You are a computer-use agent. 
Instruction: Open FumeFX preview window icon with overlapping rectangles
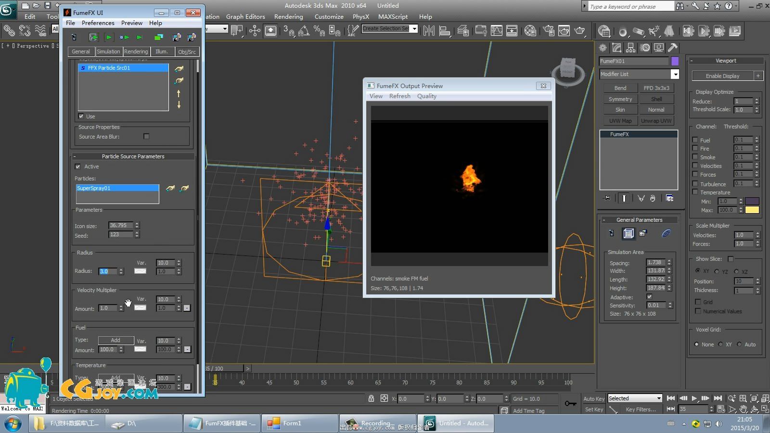click(x=158, y=37)
